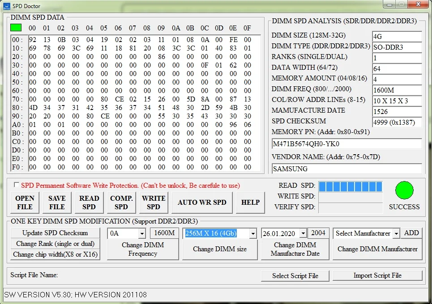Image resolution: width=432 pixels, height=304 pixels.
Task: Click the DIMM SIZE field showing 4G
Action: point(397,36)
